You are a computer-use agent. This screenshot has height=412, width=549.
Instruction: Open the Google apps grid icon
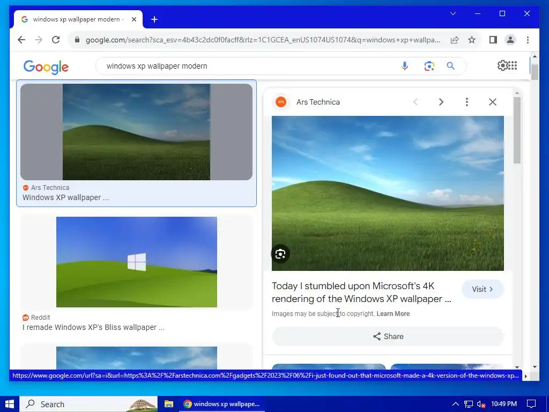tap(513, 65)
